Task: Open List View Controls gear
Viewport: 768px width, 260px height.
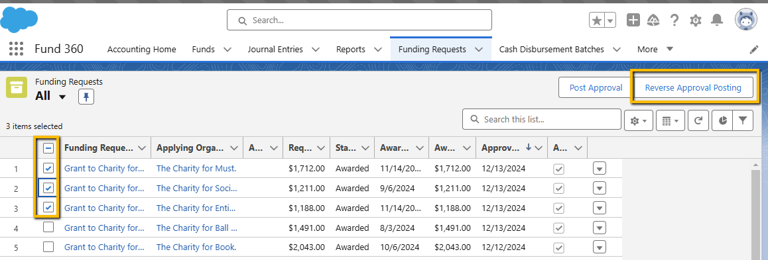Action: tap(639, 120)
